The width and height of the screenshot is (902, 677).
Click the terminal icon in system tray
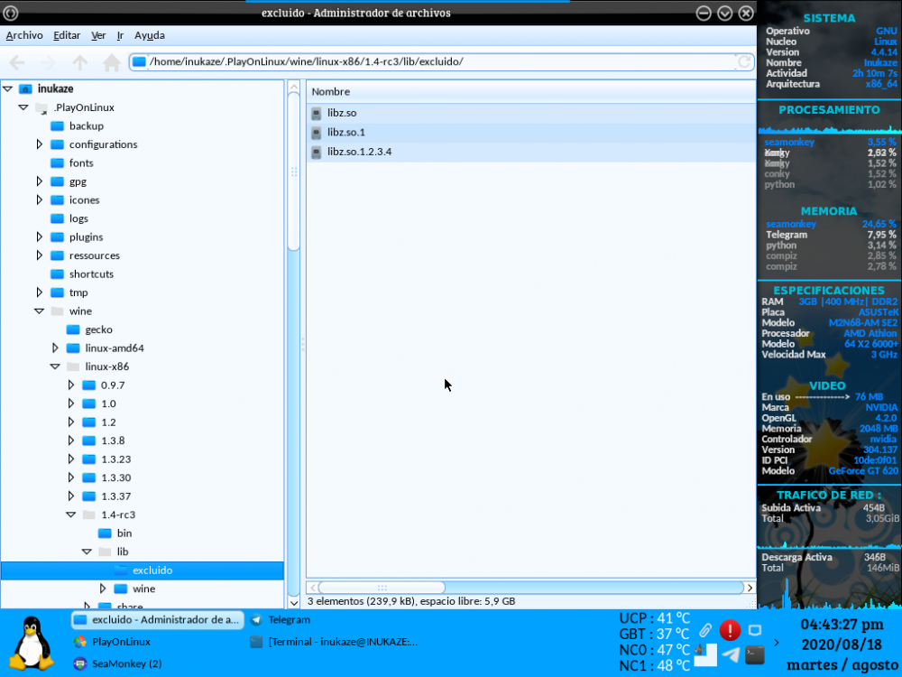[755, 654]
